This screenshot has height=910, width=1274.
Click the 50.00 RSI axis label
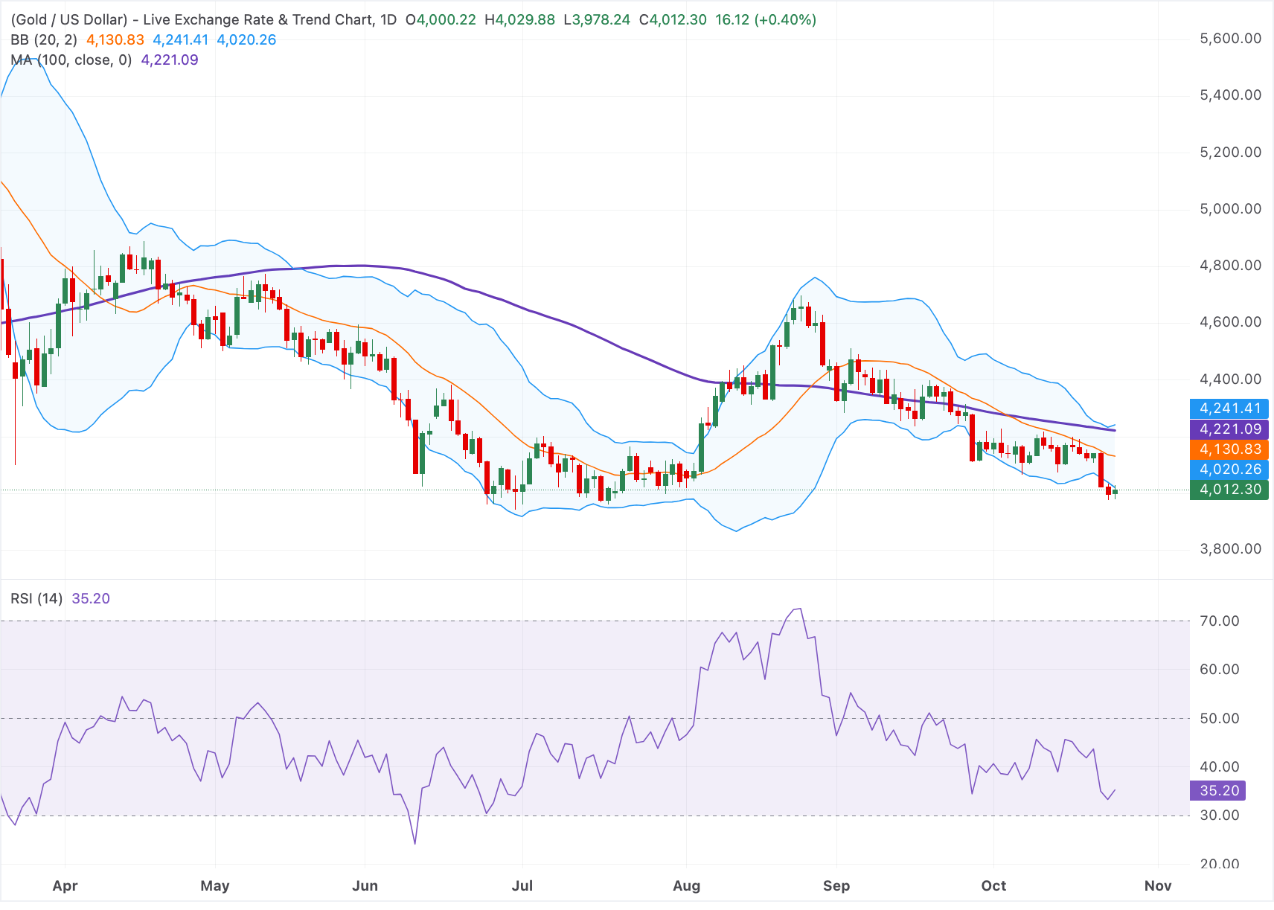click(x=1220, y=718)
